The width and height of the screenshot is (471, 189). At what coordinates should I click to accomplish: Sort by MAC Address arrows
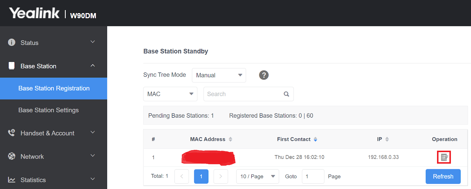coord(230,139)
